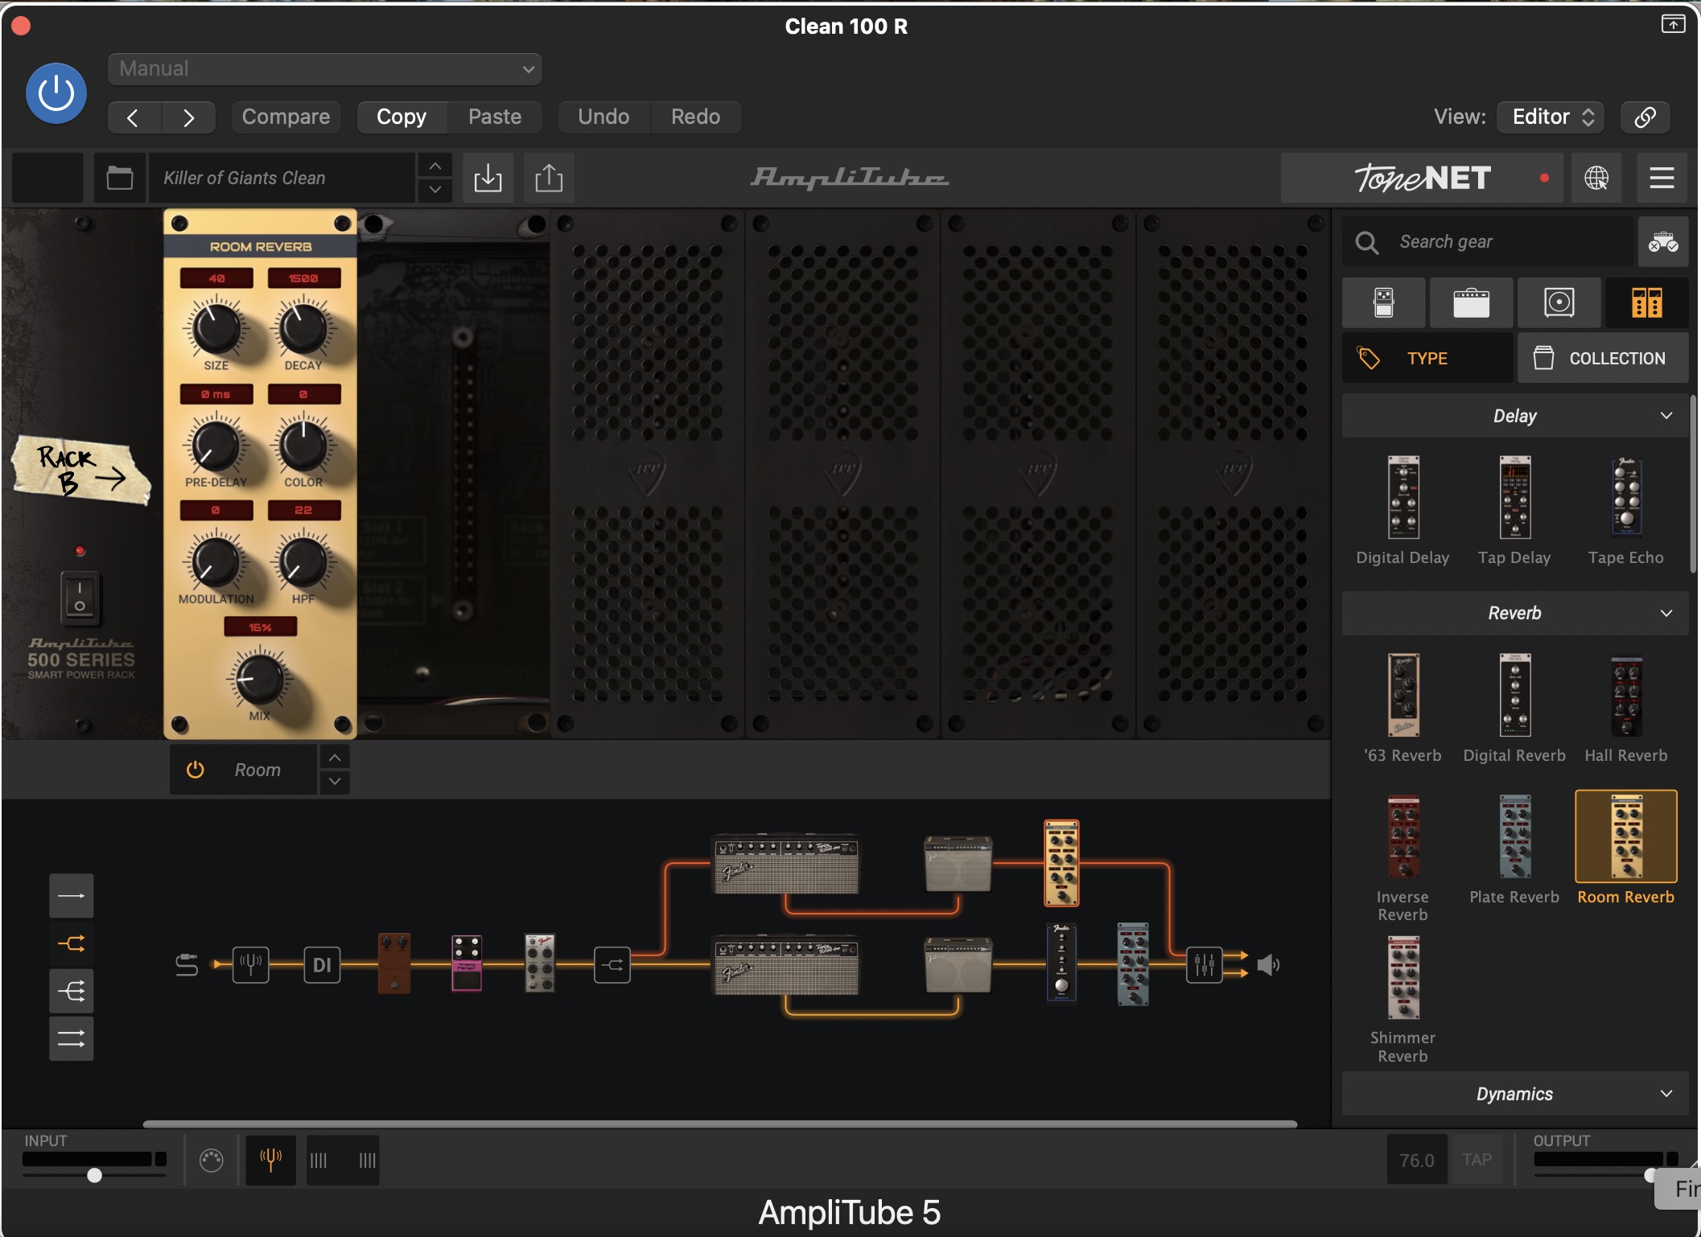1701x1237 pixels.
Task: Select the single serial chain routing
Action: click(72, 896)
